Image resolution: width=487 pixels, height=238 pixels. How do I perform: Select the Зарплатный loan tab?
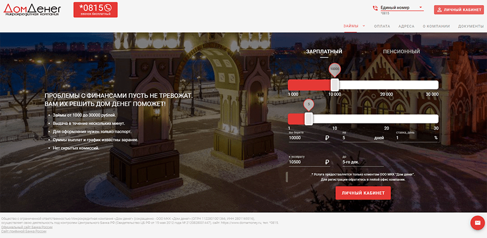tap(324, 52)
